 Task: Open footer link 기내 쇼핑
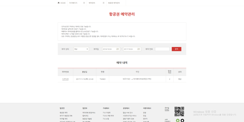pyautogui.click(x=106, y=119)
